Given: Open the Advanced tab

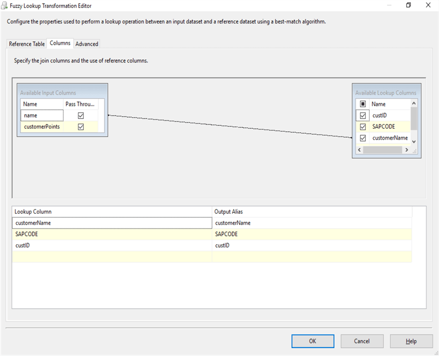Looking at the screenshot, I should point(87,44).
